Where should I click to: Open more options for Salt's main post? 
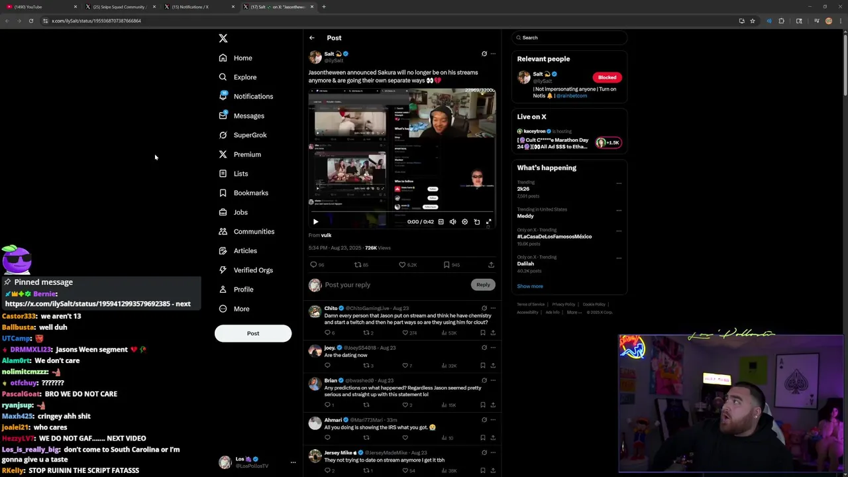click(493, 54)
